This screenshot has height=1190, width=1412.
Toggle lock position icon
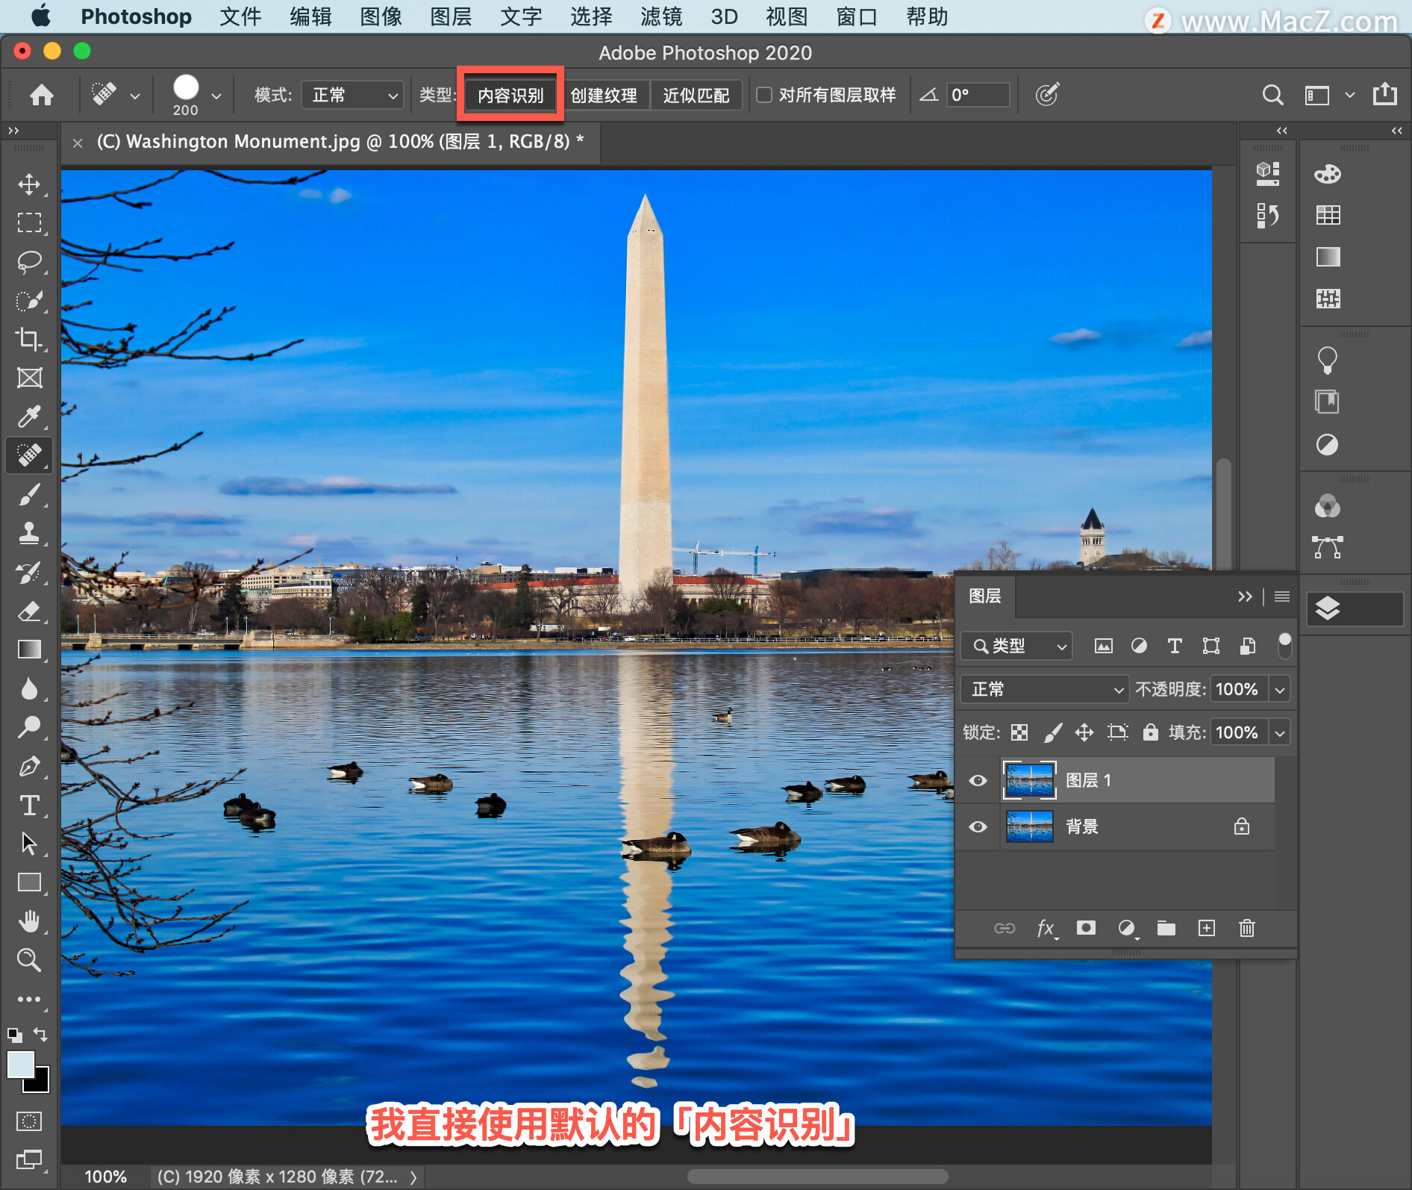[x=1084, y=732]
